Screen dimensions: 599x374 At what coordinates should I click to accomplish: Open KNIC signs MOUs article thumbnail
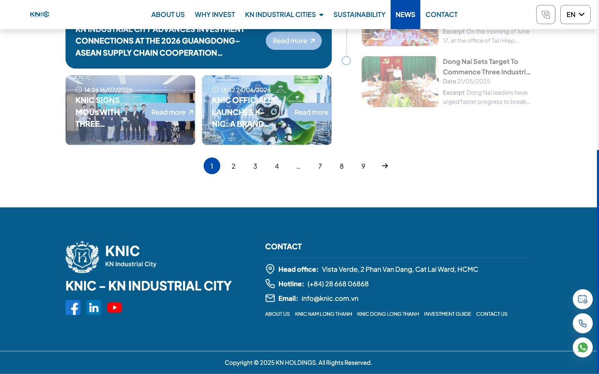pyautogui.click(x=130, y=110)
